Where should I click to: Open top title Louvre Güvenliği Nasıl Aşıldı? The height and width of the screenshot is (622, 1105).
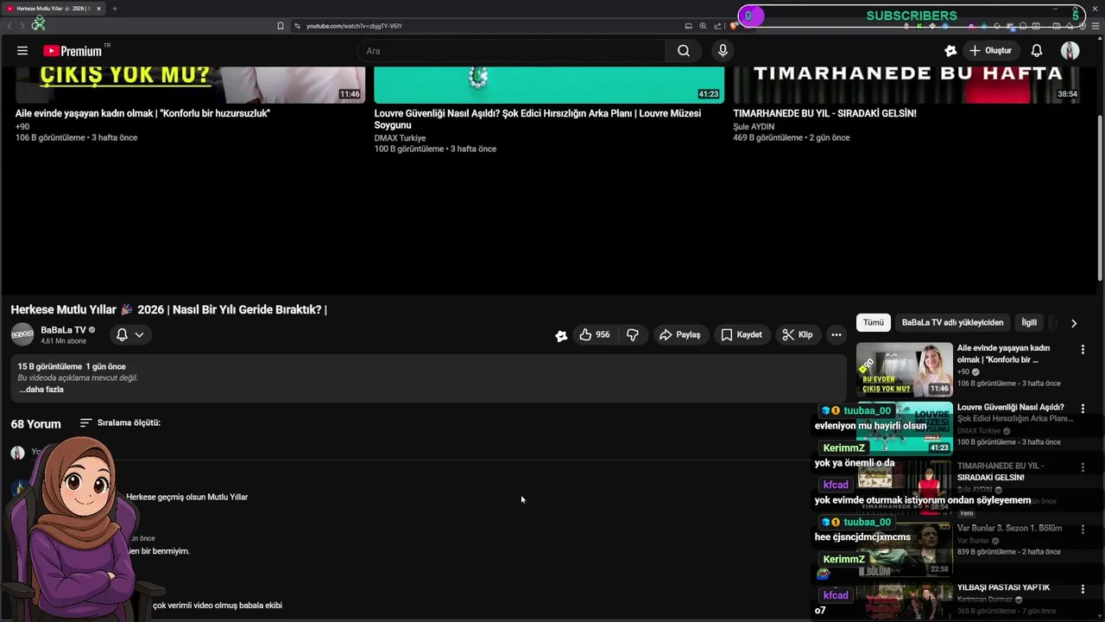(x=537, y=119)
